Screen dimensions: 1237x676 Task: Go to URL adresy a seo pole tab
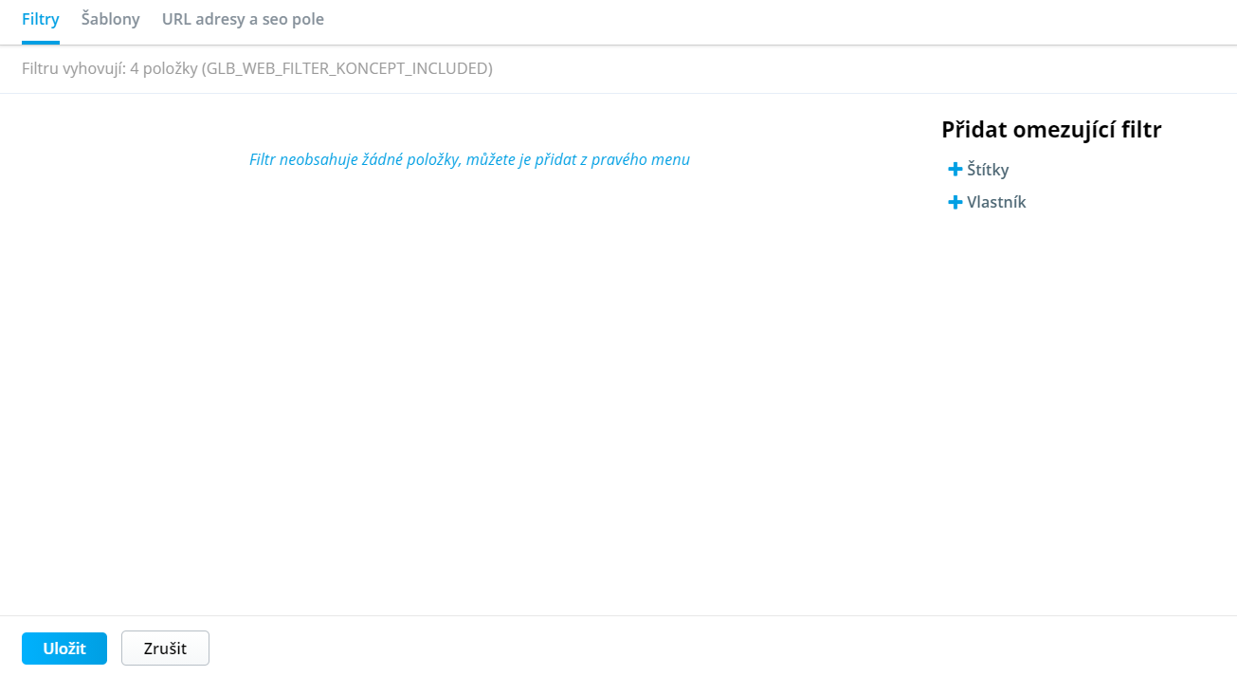(x=243, y=19)
